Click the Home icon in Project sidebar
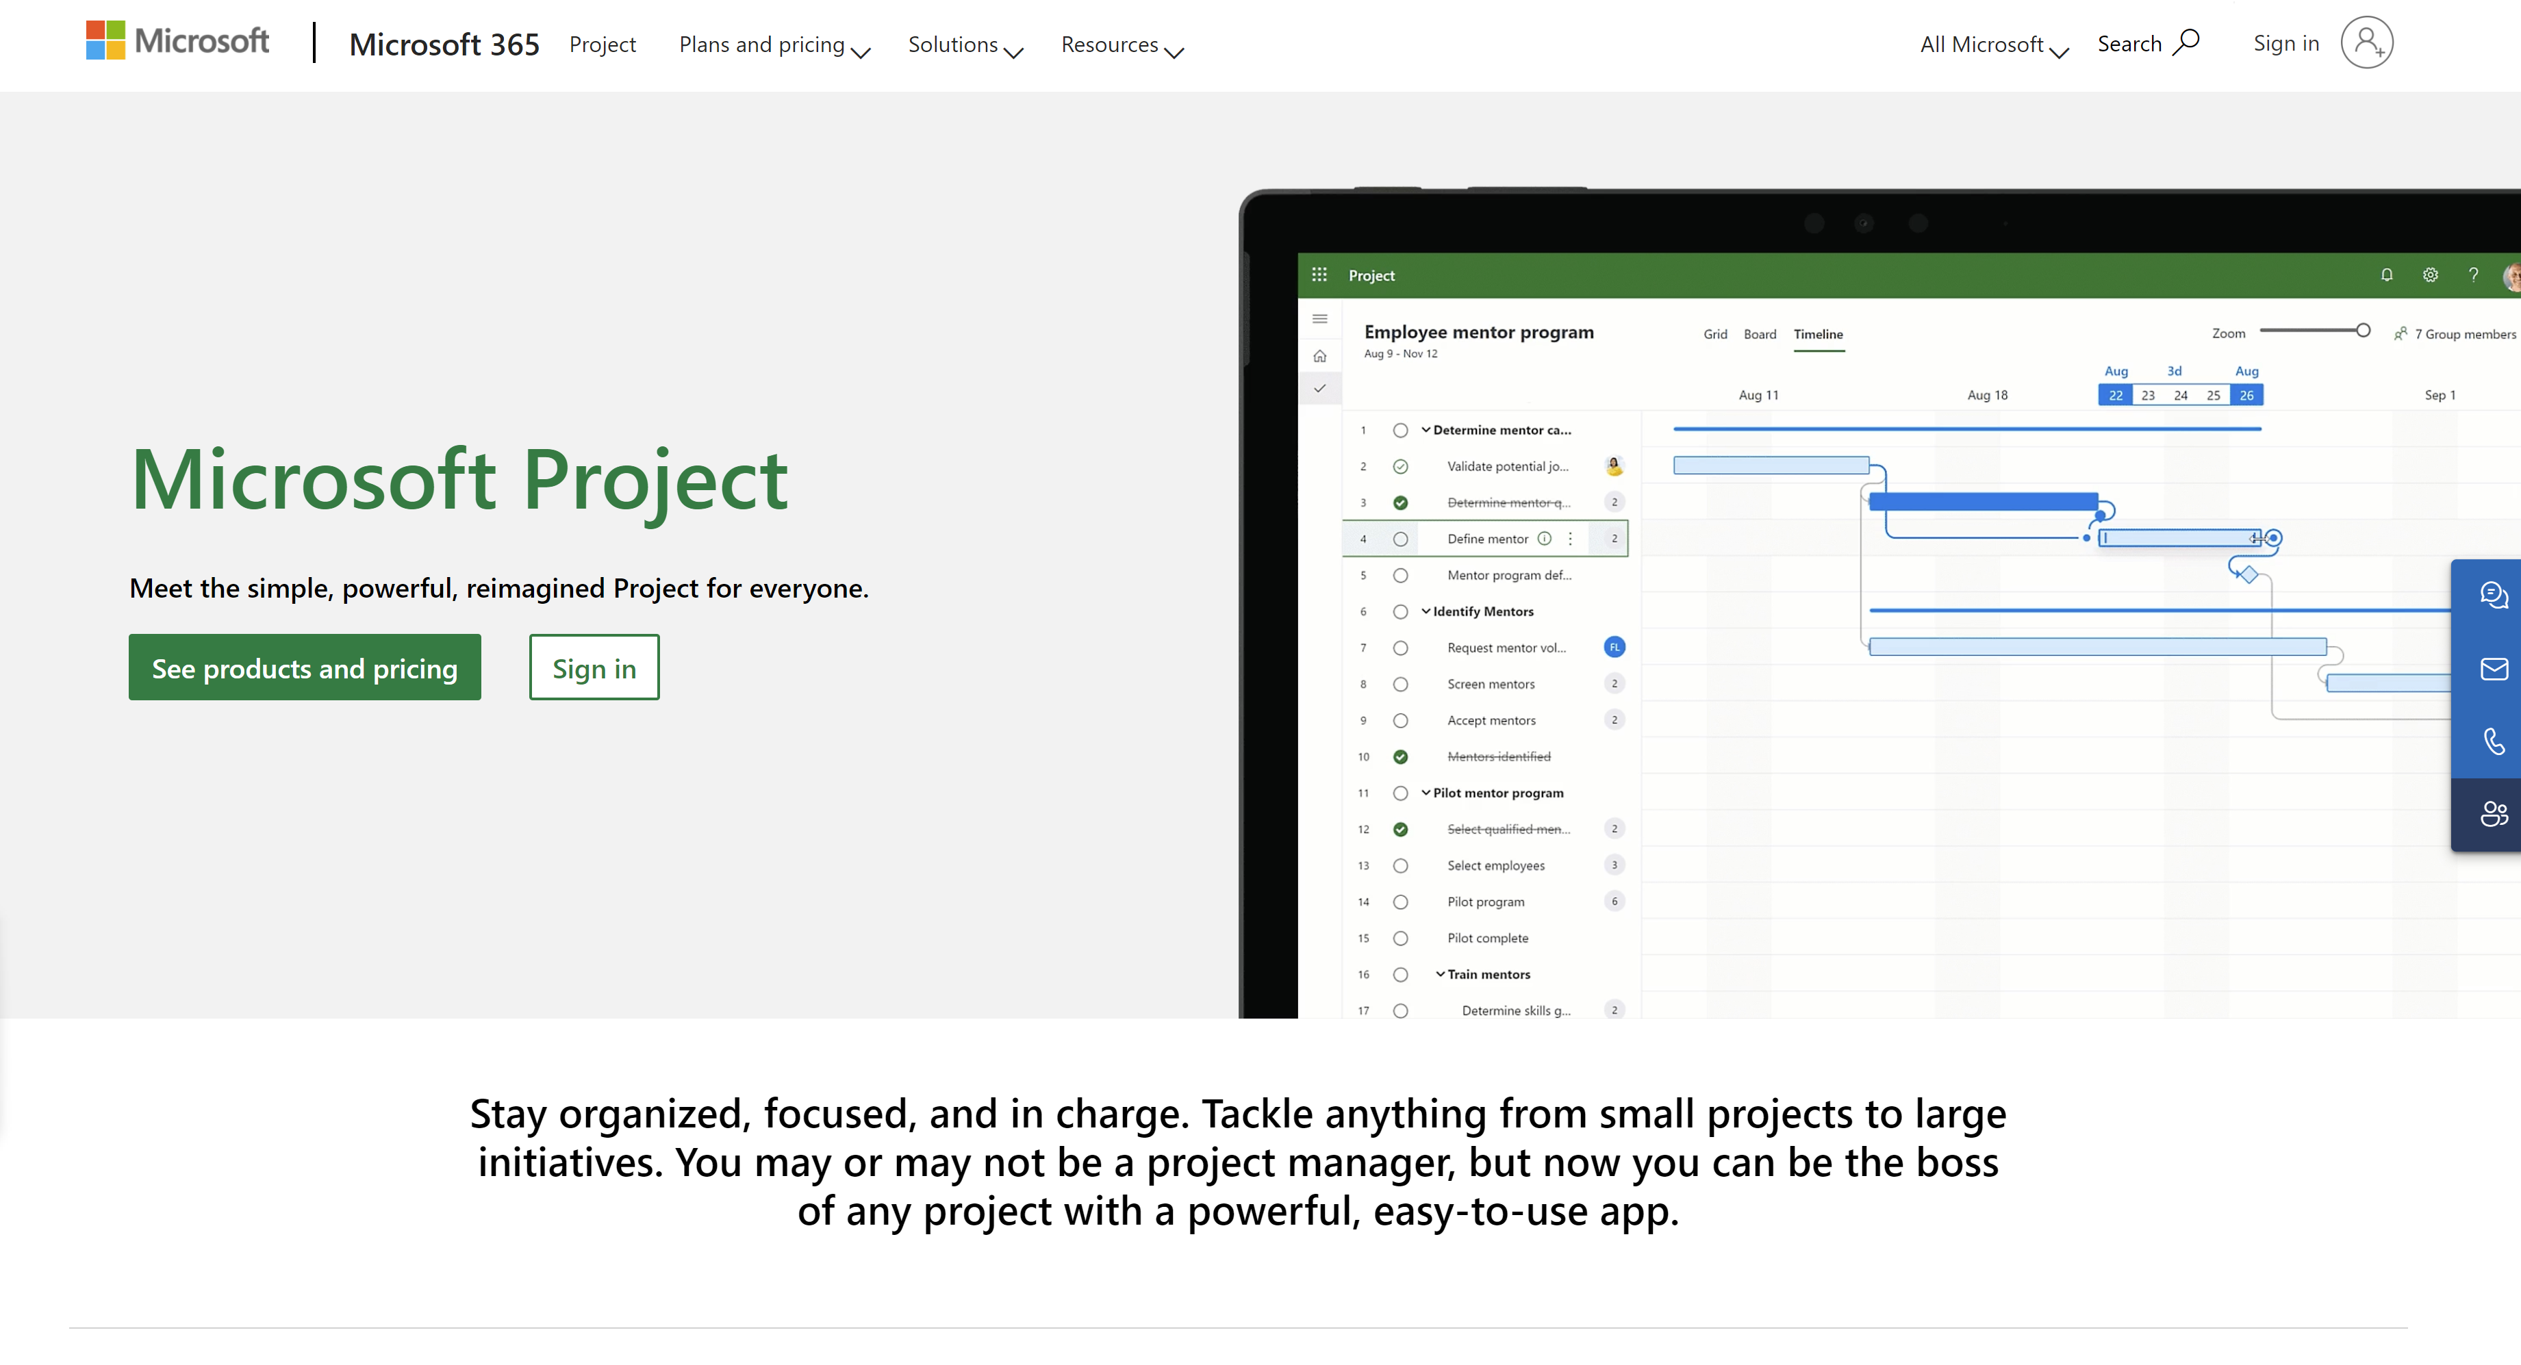2521x1365 pixels. (1319, 355)
